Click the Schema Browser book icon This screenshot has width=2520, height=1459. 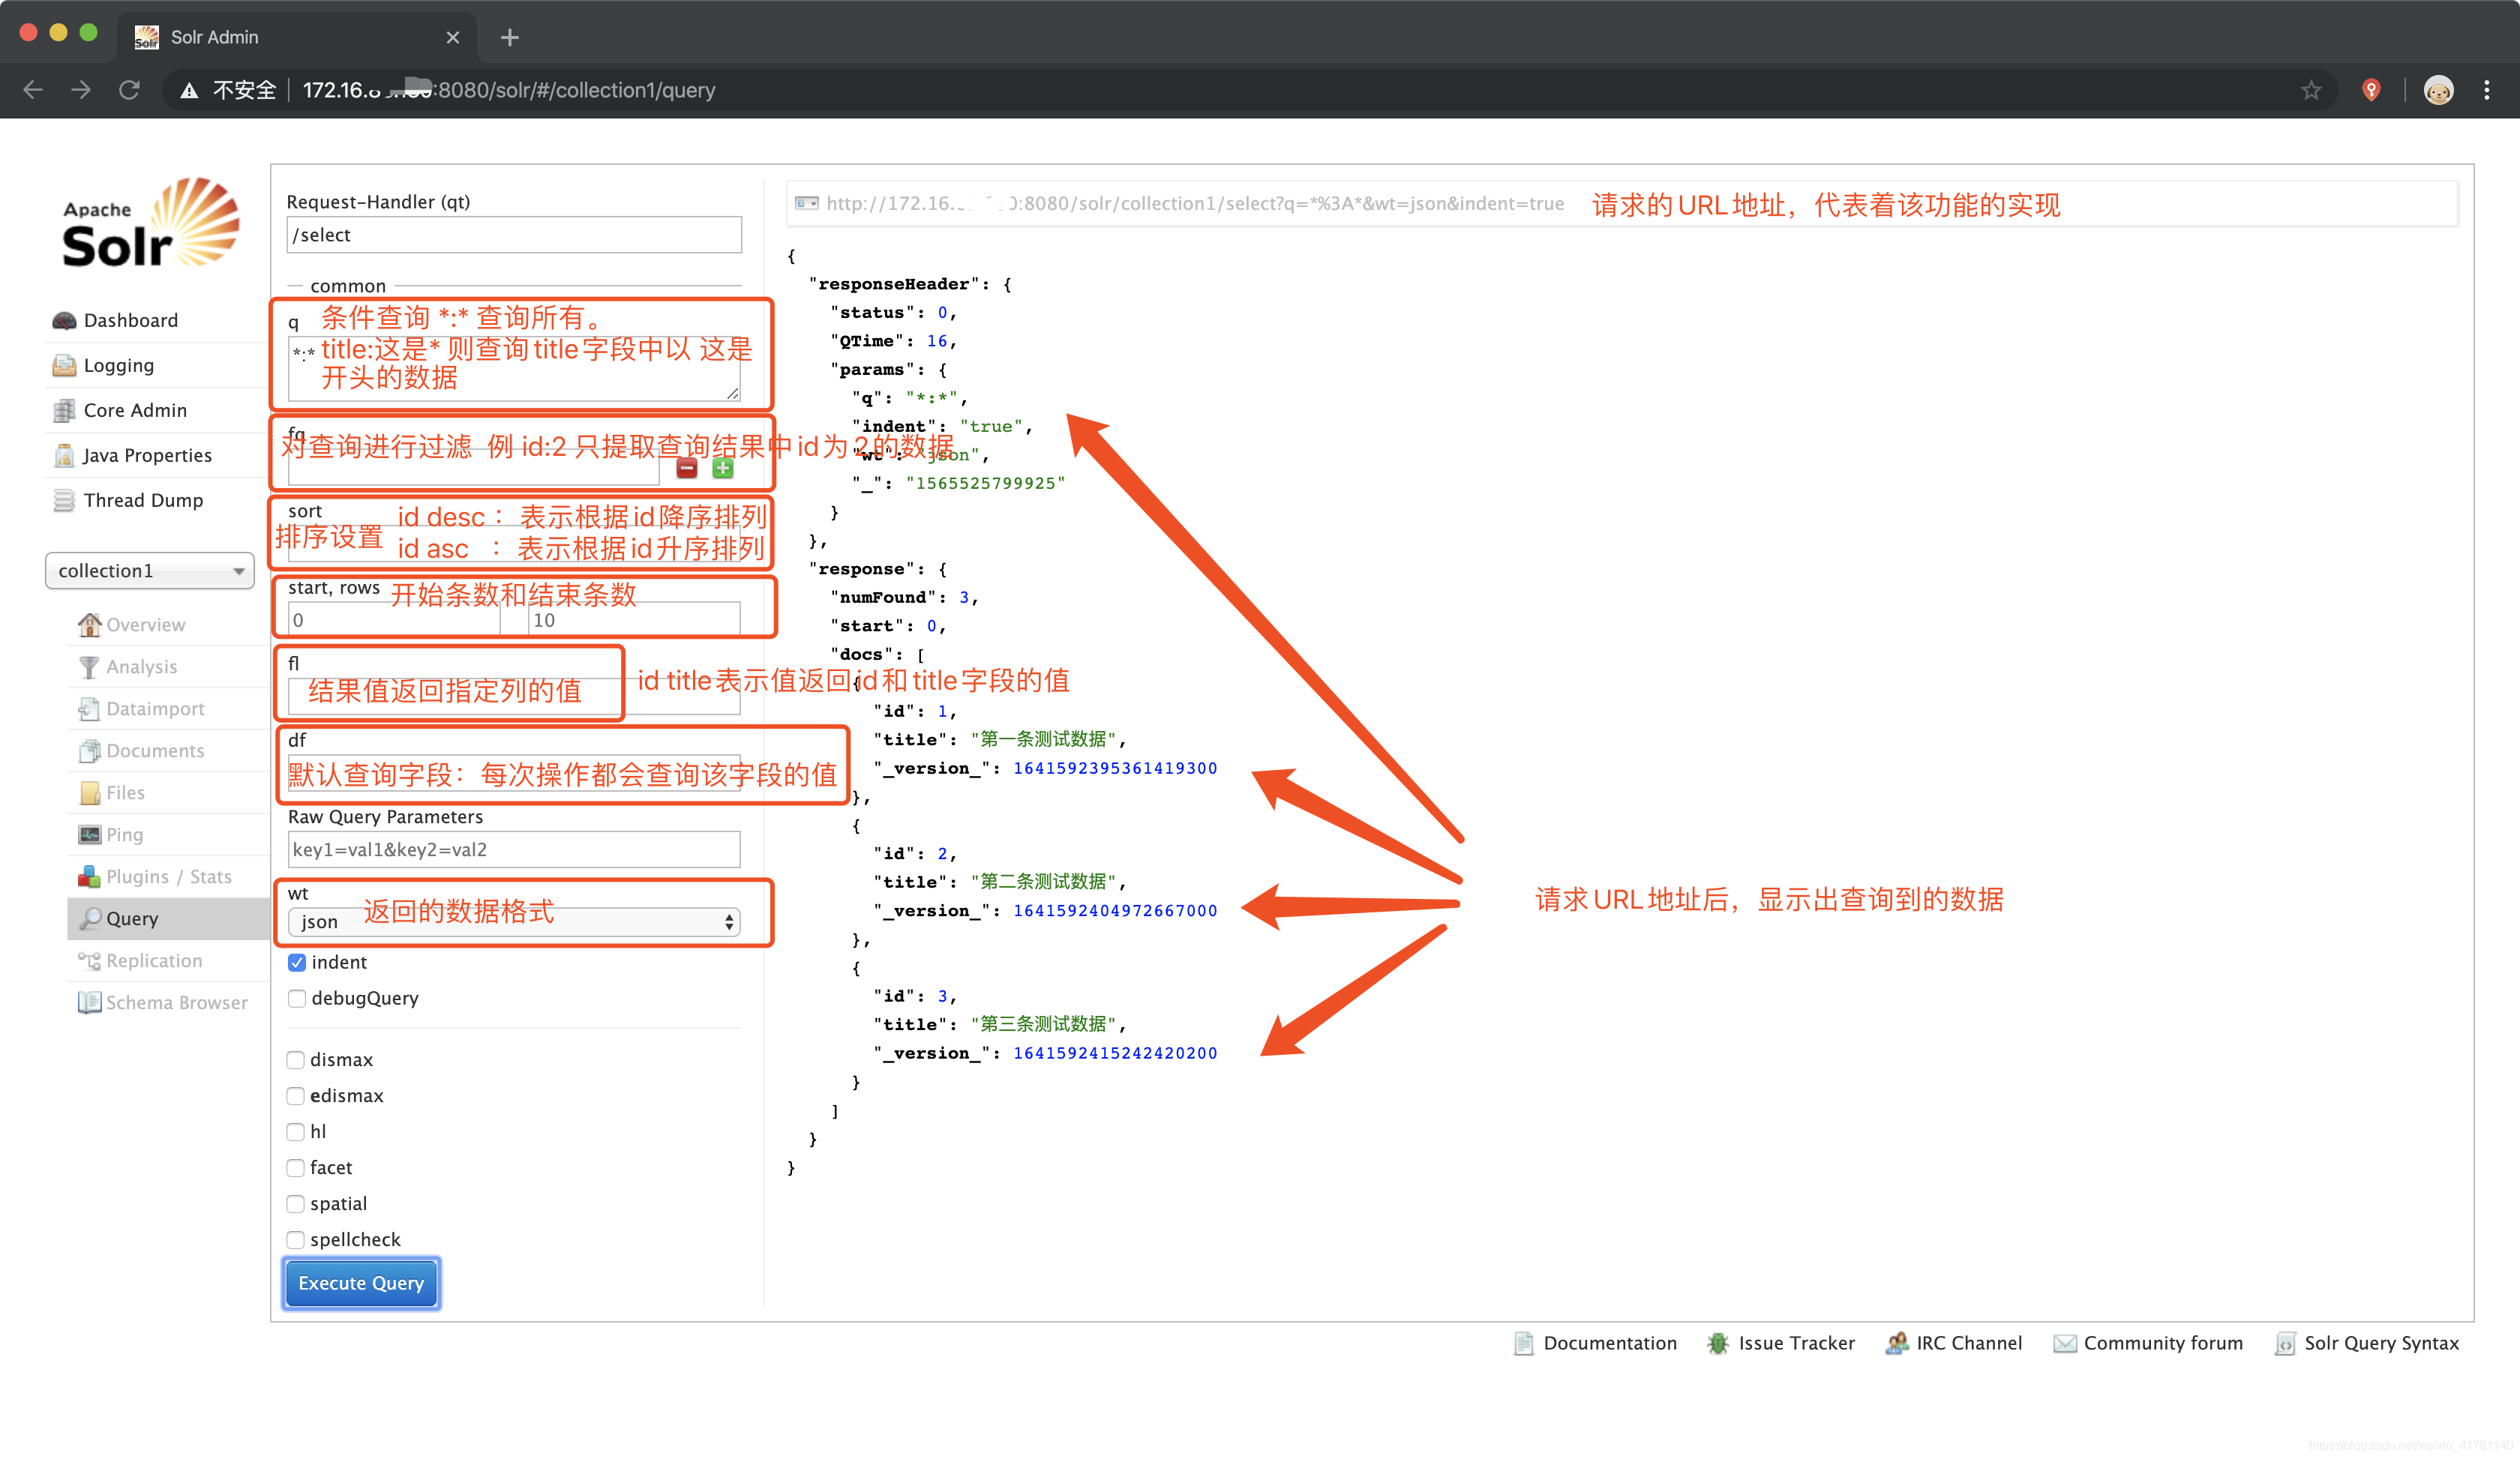point(89,1002)
